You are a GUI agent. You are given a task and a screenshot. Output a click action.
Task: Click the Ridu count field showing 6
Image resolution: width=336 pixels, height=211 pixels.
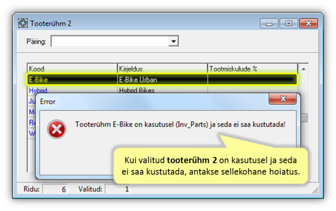(55, 189)
